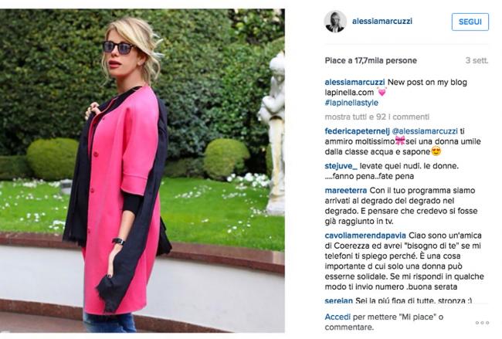This screenshot has width=502, height=339.
Task: Open alessiamarcuzzi profile avatar
Action: pyautogui.click(x=335, y=22)
